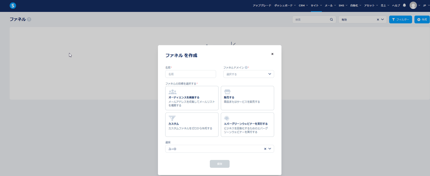Screen dimensions: 430x176
Task: Open the ファネルドメイン dropdown
Action: pyautogui.click(x=249, y=74)
